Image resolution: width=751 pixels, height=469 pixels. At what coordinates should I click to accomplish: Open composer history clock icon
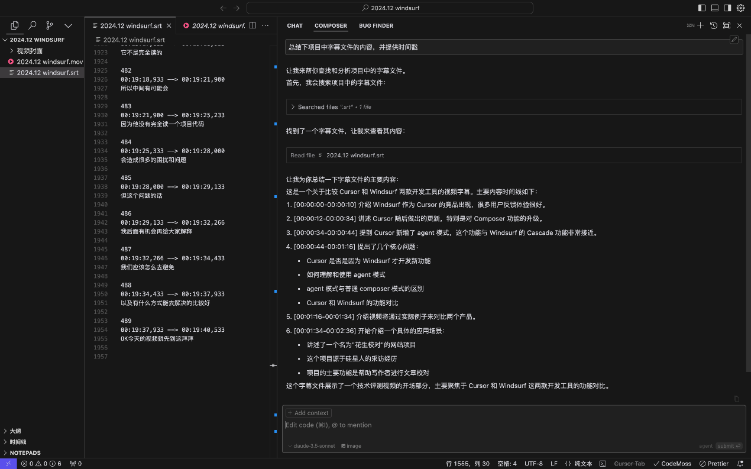pyautogui.click(x=714, y=25)
